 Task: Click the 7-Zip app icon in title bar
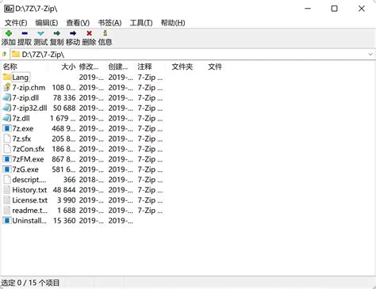(9, 9)
